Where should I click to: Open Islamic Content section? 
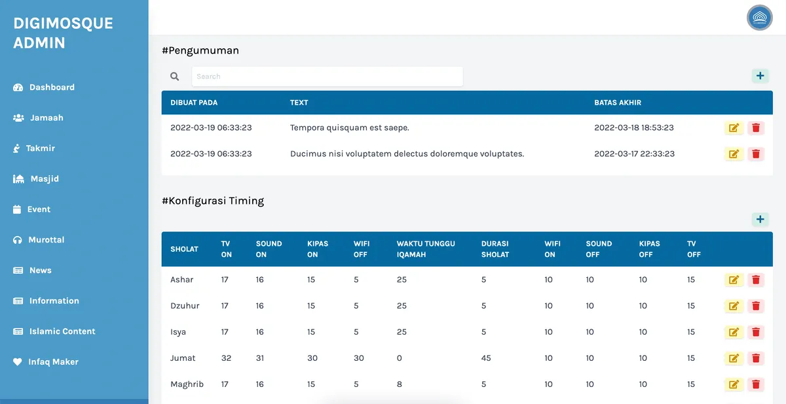62,331
